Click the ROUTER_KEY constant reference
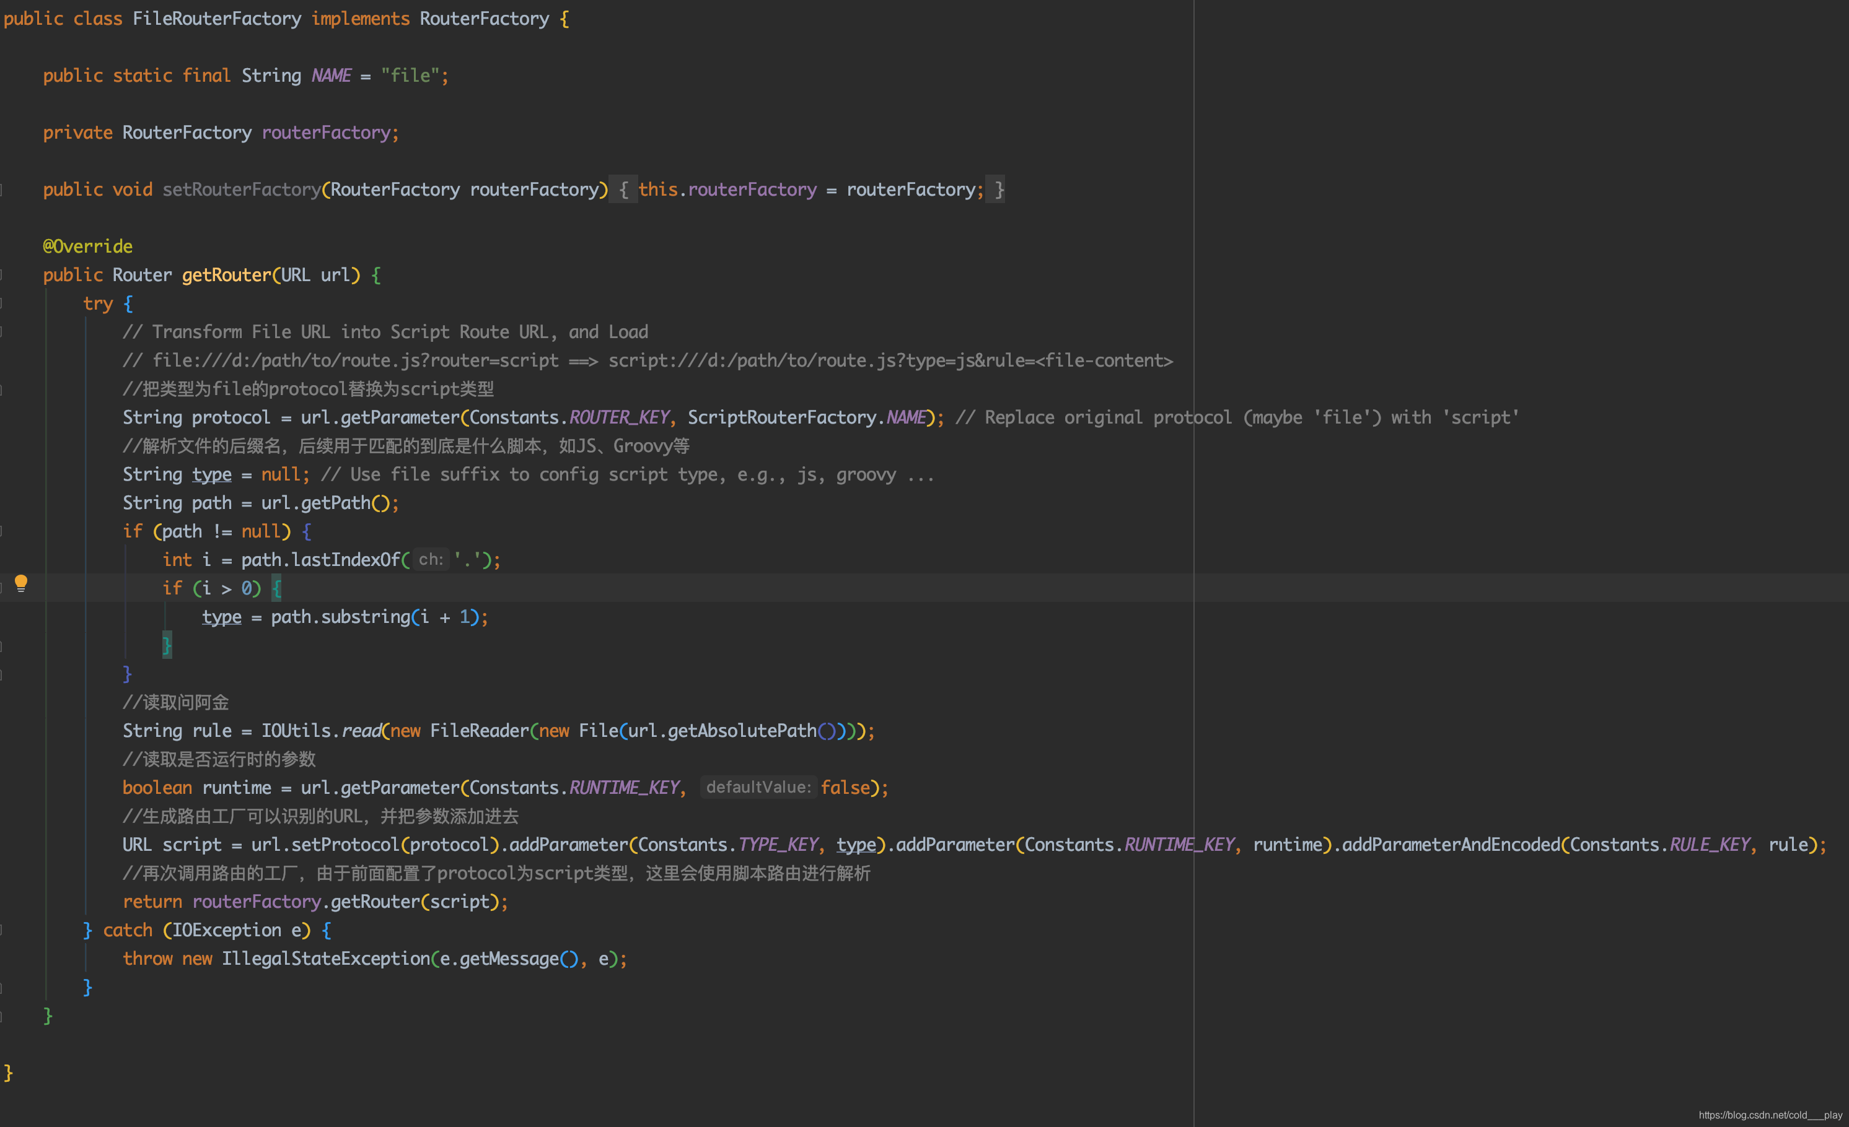Viewport: 1849px width, 1127px height. coord(619,417)
